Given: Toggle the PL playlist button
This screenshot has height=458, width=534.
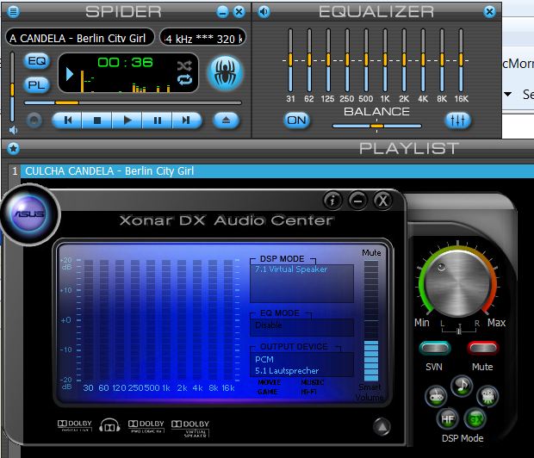Looking at the screenshot, I should point(37,84).
